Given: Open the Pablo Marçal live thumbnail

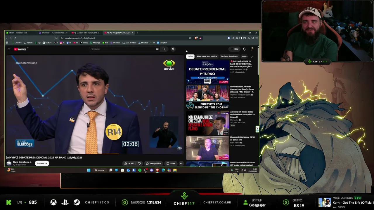Looking at the screenshot, I should click(x=208, y=148).
